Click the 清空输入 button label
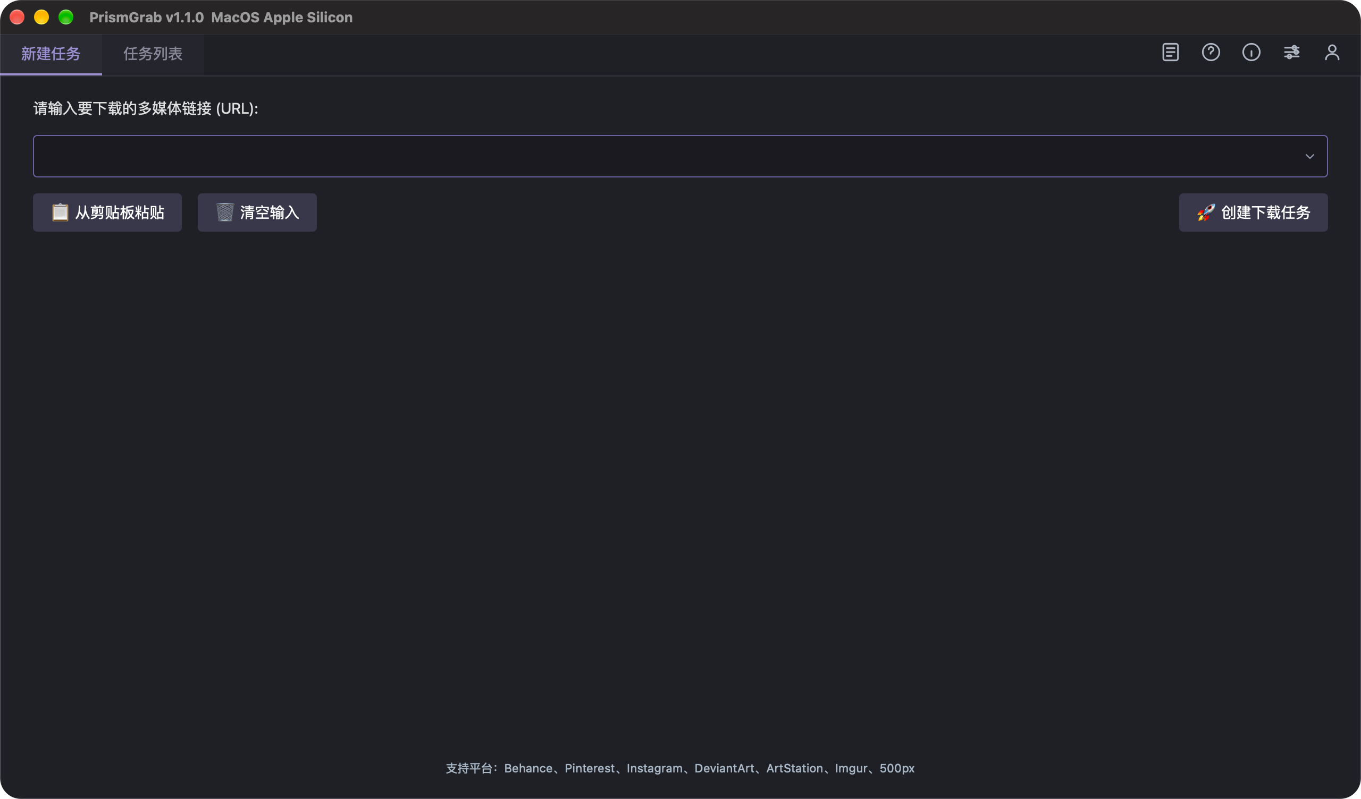Image resolution: width=1361 pixels, height=799 pixels. click(x=270, y=212)
